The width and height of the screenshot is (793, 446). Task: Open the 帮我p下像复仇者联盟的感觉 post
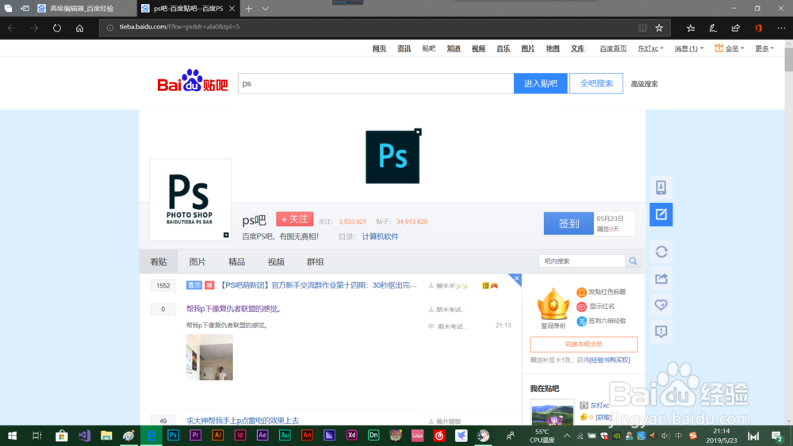pyautogui.click(x=234, y=309)
